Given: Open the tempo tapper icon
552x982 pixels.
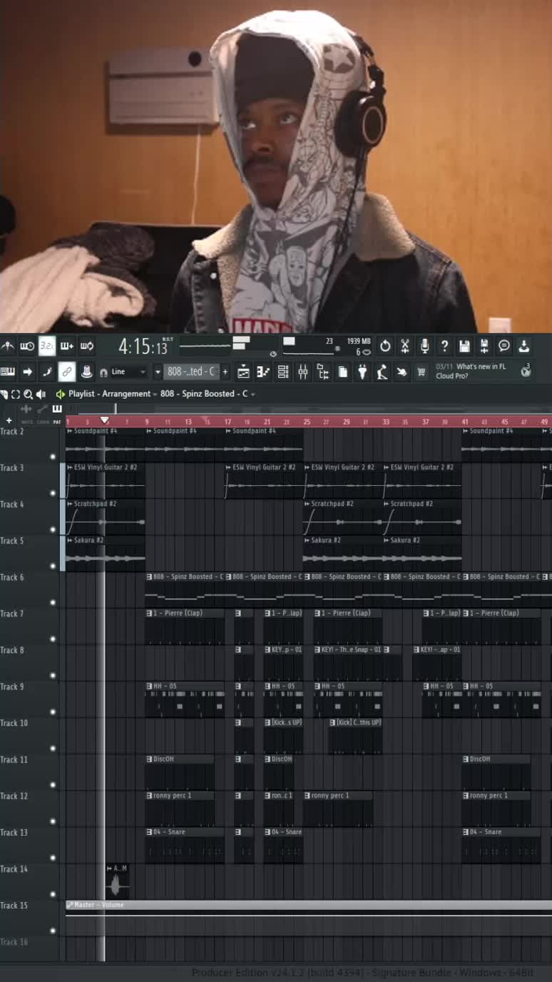Looking at the screenshot, I should (x=382, y=371).
